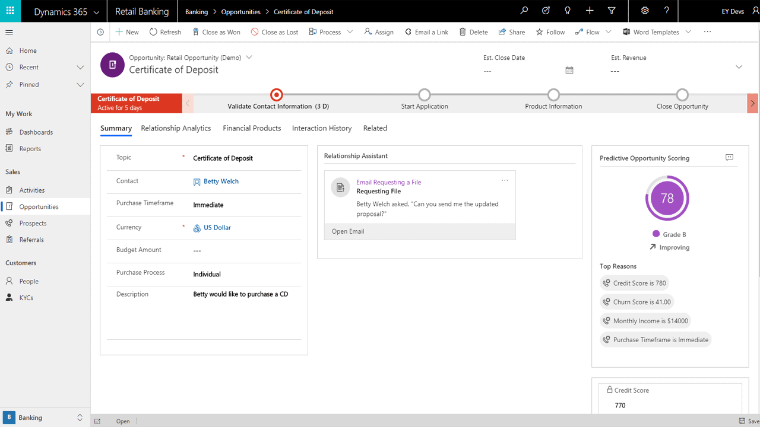Open the Predictive Opportunity Scoring feedback icon
The width and height of the screenshot is (760, 427).
click(x=729, y=158)
